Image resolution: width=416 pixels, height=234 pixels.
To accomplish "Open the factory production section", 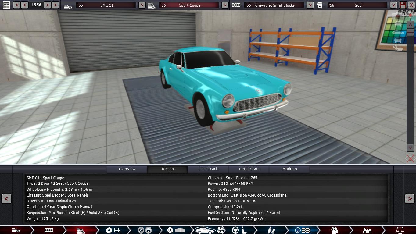I will point(367,230).
